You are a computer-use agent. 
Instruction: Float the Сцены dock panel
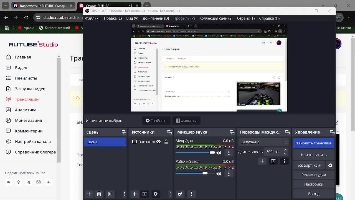(x=124, y=132)
